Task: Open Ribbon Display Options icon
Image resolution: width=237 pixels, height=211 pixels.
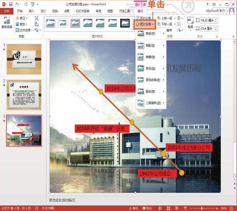Action: pos(214,4)
